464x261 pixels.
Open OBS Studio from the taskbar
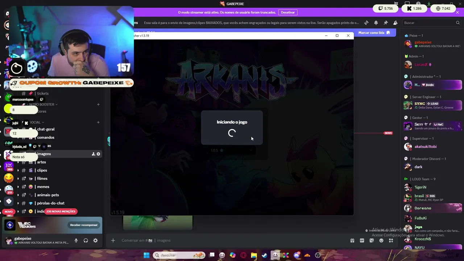tap(318, 255)
